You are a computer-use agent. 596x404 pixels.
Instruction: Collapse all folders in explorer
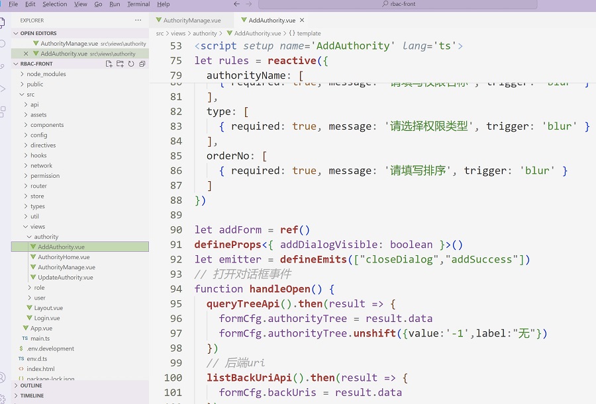[x=142, y=64]
